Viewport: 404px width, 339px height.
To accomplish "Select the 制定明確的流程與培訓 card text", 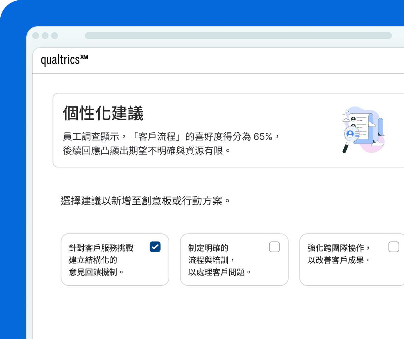I will pos(220,260).
